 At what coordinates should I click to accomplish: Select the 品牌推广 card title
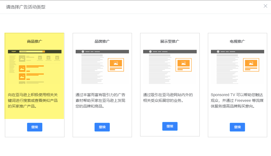tap(102, 41)
